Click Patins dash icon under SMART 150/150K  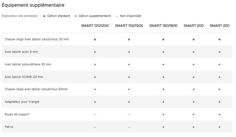coord(129,127)
